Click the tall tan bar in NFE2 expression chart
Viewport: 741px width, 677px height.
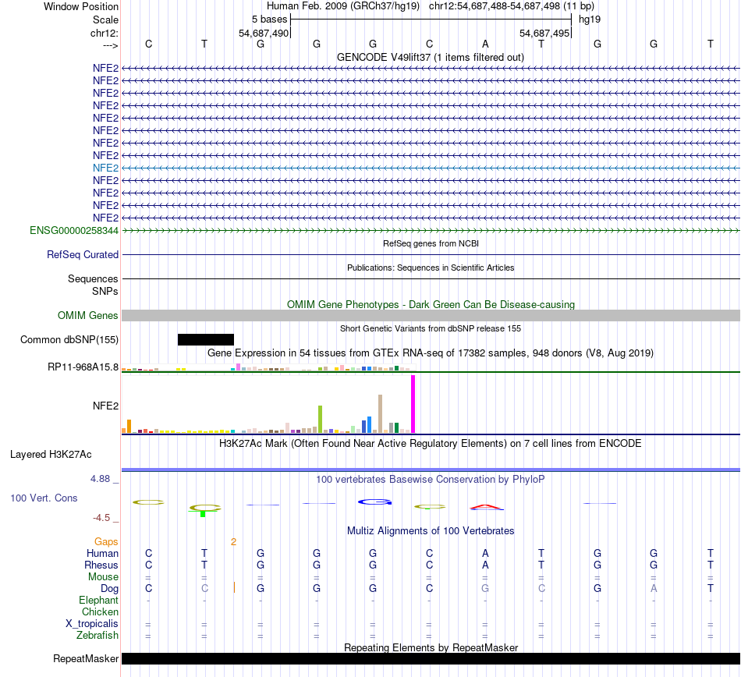click(x=381, y=413)
